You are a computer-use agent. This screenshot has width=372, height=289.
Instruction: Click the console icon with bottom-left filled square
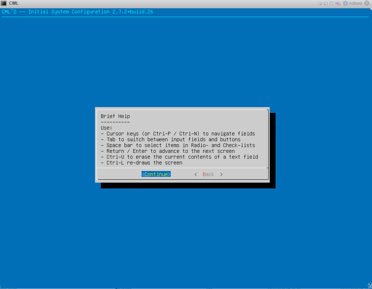326,4
